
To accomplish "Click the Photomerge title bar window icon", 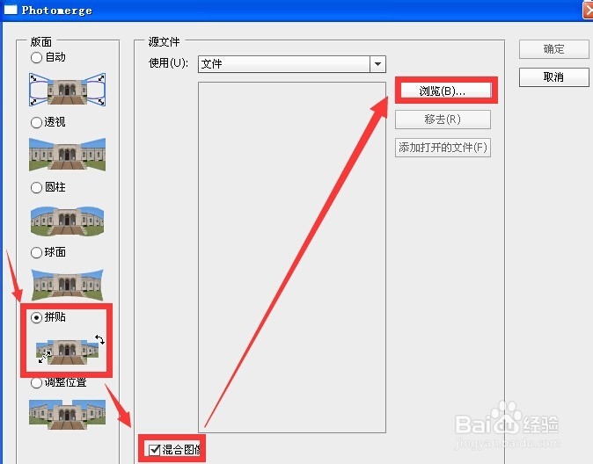I will 11,10.
